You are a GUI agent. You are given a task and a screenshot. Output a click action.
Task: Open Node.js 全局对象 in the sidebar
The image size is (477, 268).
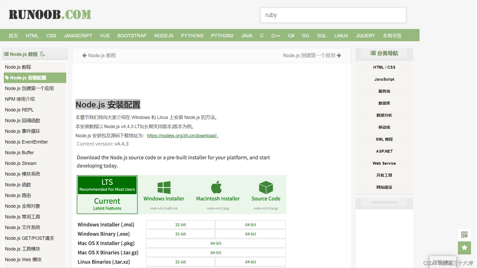(35, 206)
